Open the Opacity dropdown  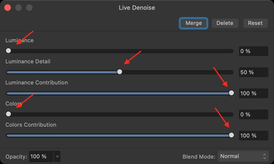coord(57,156)
